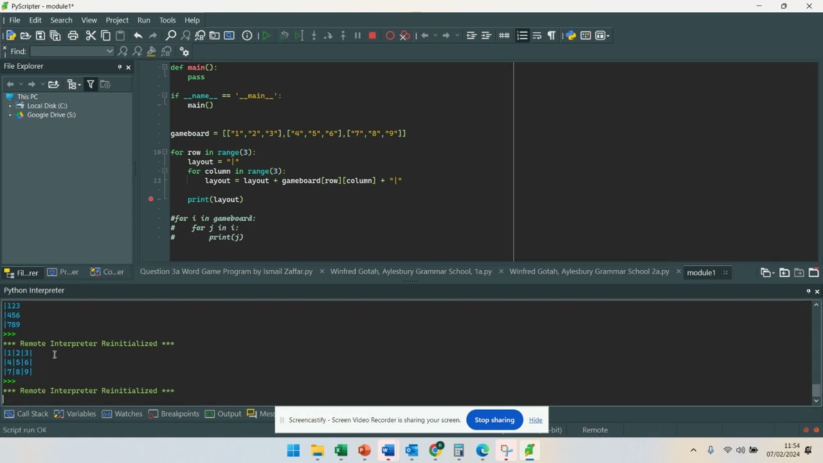Open Excel from the taskbar
This screenshot has height=463, width=823.
coord(341,451)
